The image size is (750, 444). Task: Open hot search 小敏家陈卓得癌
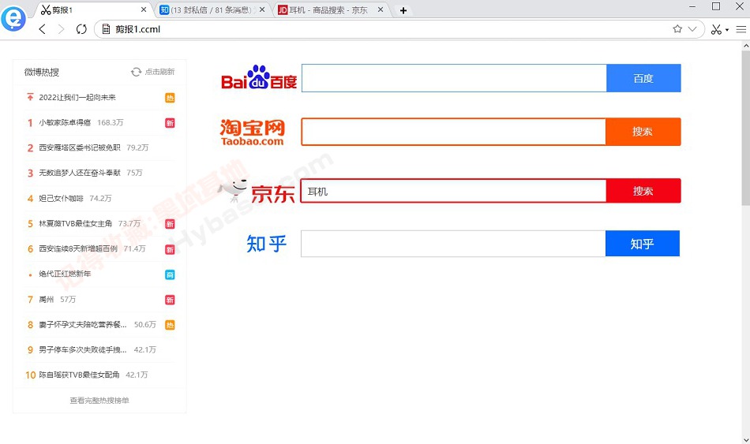coord(65,123)
